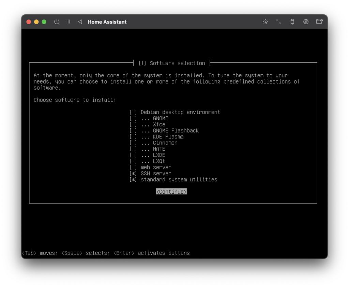Check the MATE checkbox

(133, 149)
